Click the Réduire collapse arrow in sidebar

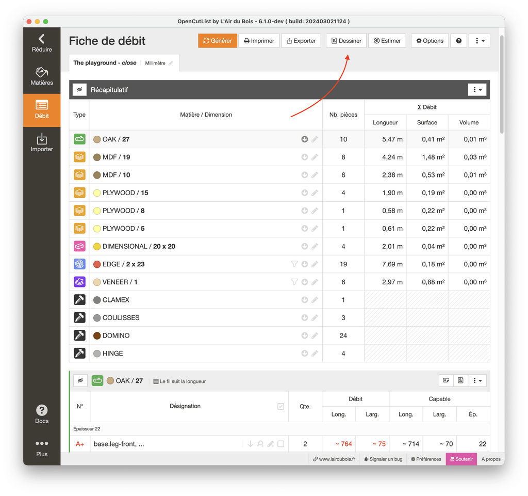click(42, 43)
